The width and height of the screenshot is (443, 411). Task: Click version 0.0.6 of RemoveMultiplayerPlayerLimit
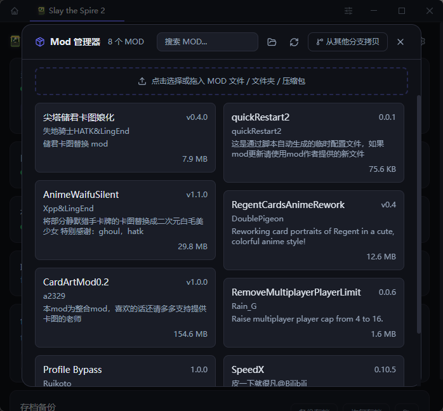pyautogui.click(x=387, y=292)
